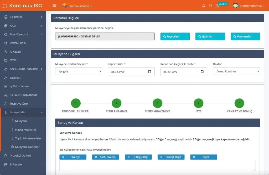Click the Sonuç ve Kanaat text area

tap(158, 165)
